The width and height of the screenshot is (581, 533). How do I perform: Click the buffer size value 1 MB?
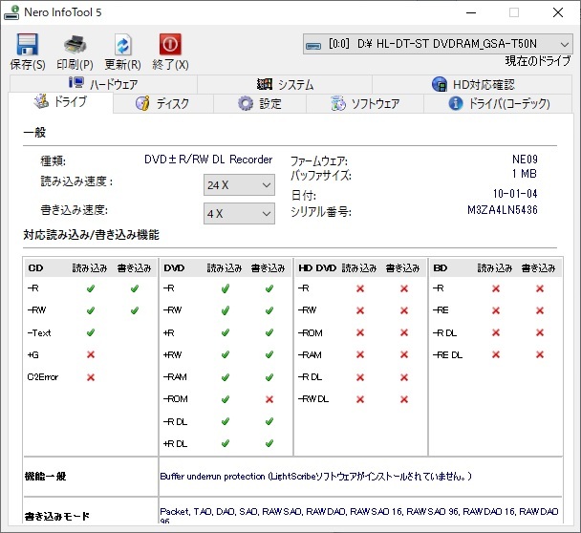[525, 173]
